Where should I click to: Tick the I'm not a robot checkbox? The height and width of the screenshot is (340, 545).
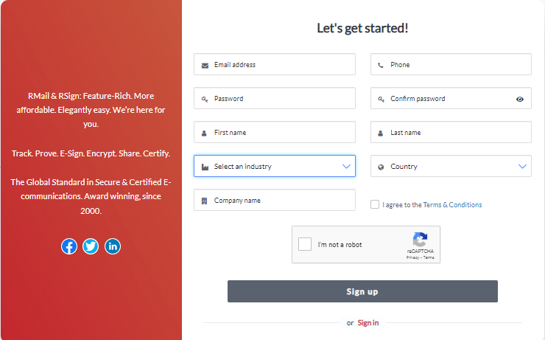coord(305,244)
